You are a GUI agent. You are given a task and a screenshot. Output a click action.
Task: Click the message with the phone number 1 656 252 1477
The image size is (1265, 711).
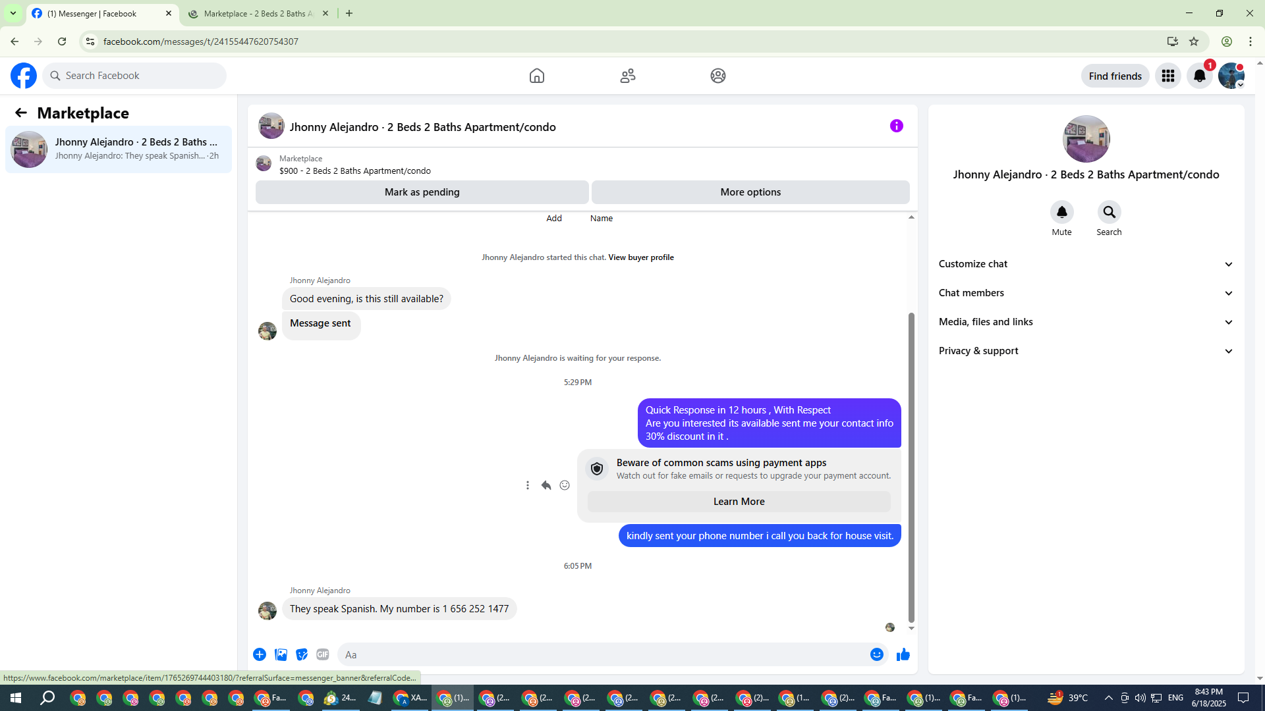(x=399, y=609)
